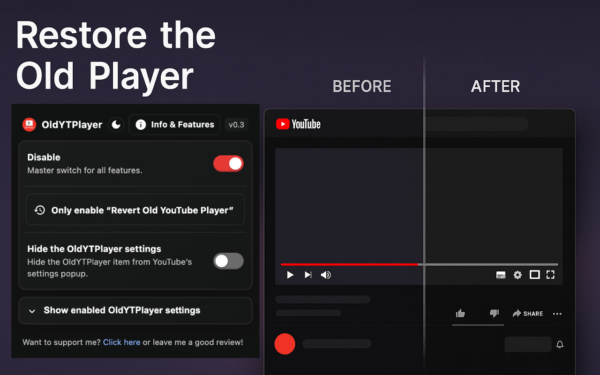The image size is (600, 375).
Task: Mute the video volume
Action: [x=325, y=275]
